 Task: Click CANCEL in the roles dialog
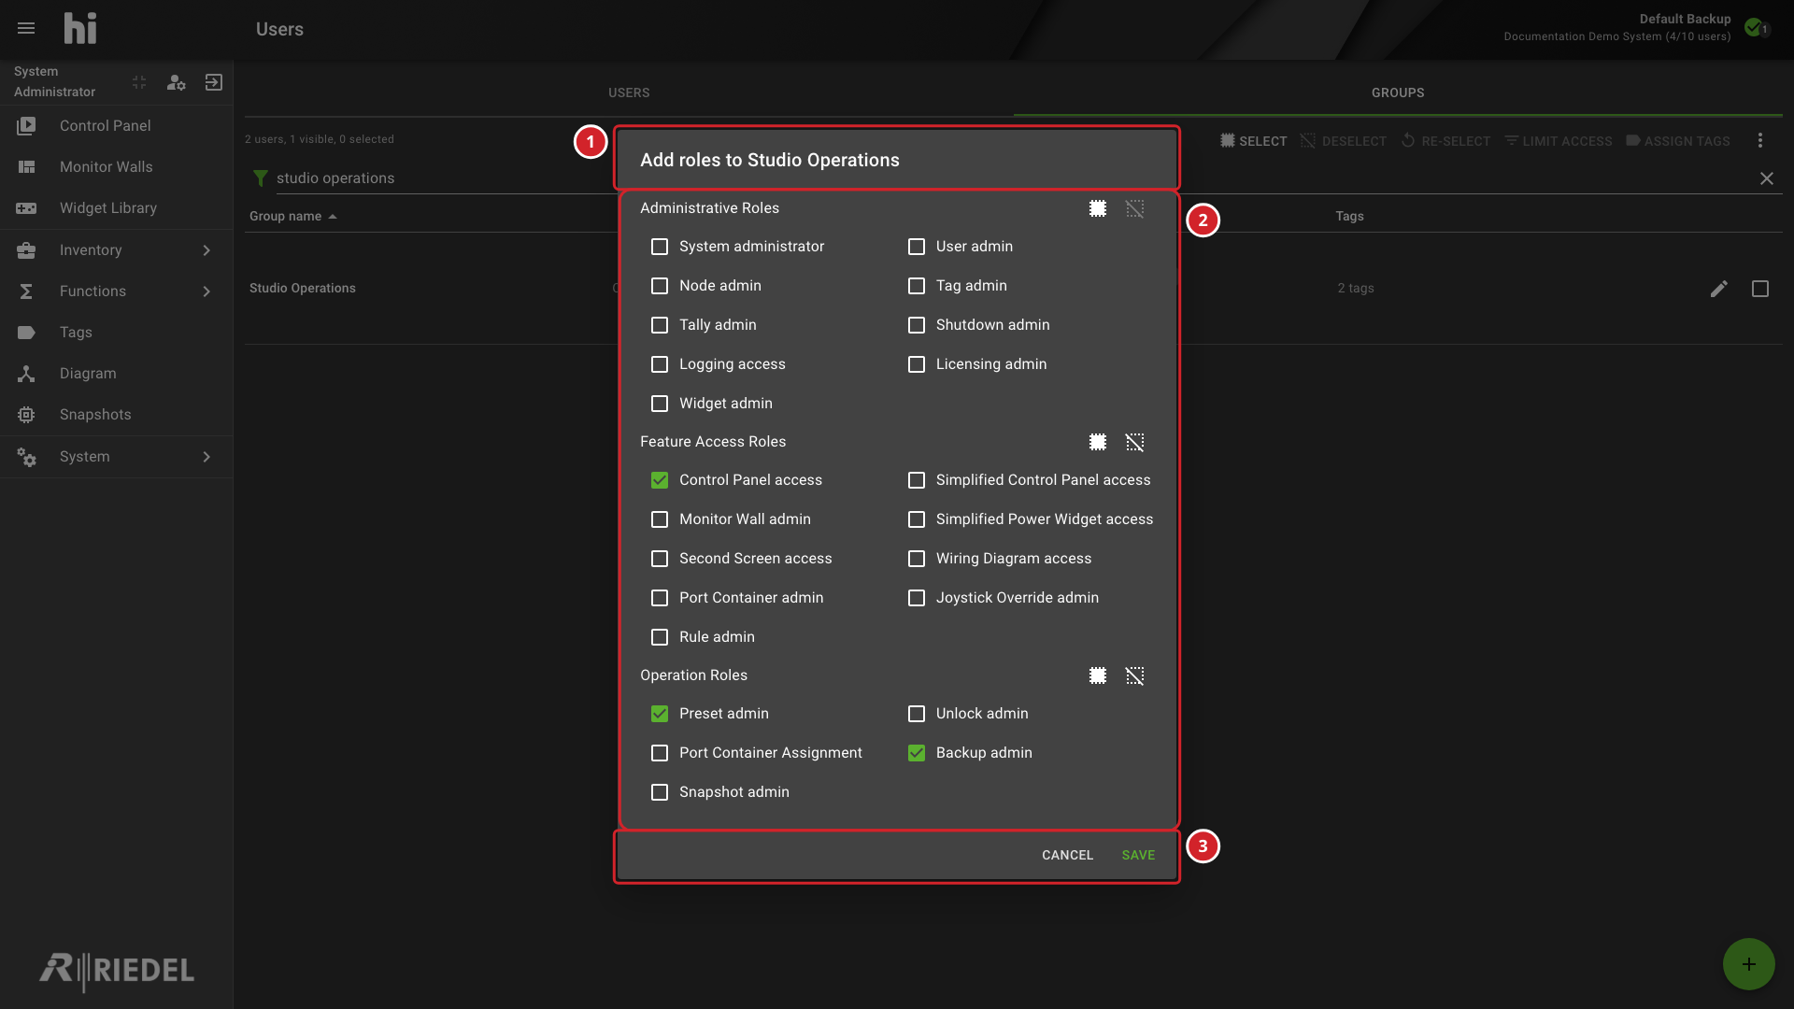1067,855
